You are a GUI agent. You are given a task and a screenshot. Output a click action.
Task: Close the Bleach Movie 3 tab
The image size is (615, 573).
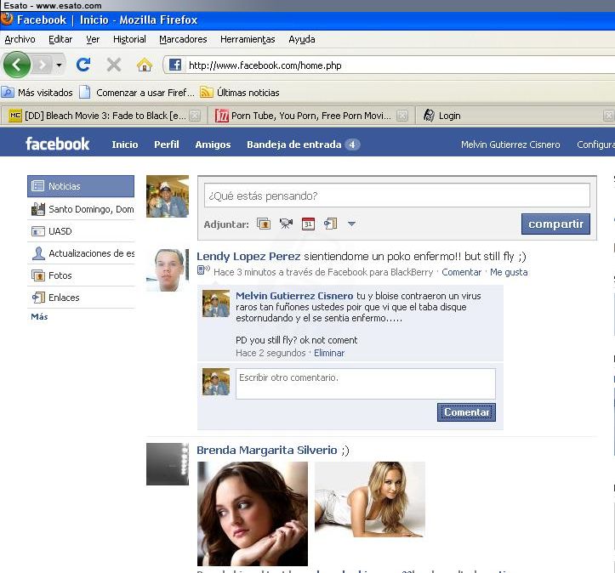point(195,116)
